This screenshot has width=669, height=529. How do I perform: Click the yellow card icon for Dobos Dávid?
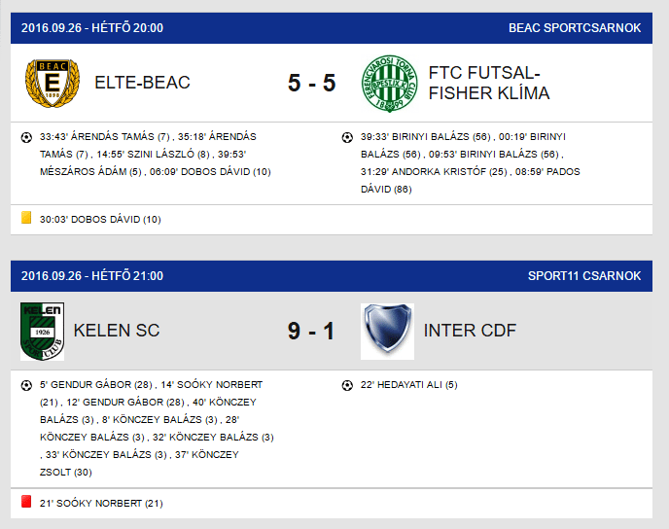pyautogui.click(x=26, y=218)
